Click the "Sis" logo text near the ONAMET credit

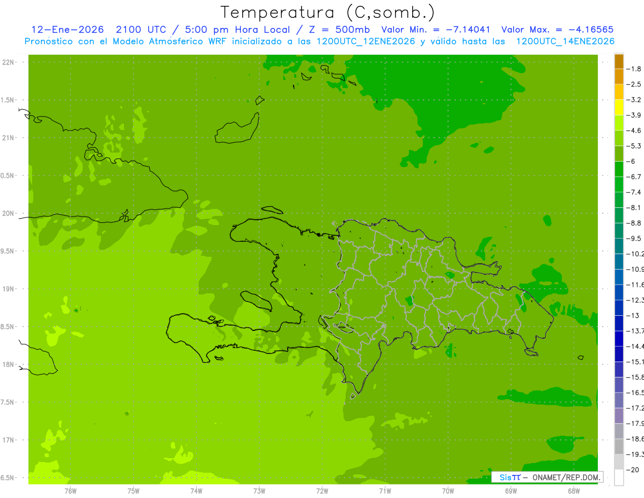click(x=505, y=477)
